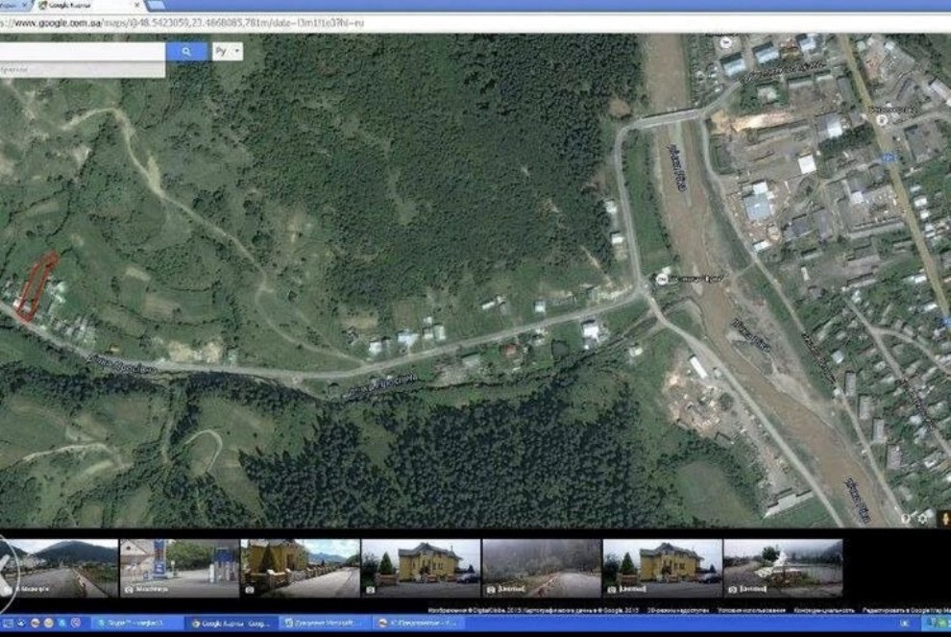Open the Конфиденциальность footer link
The width and height of the screenshot is (951, 637).
tap(824, 610)
